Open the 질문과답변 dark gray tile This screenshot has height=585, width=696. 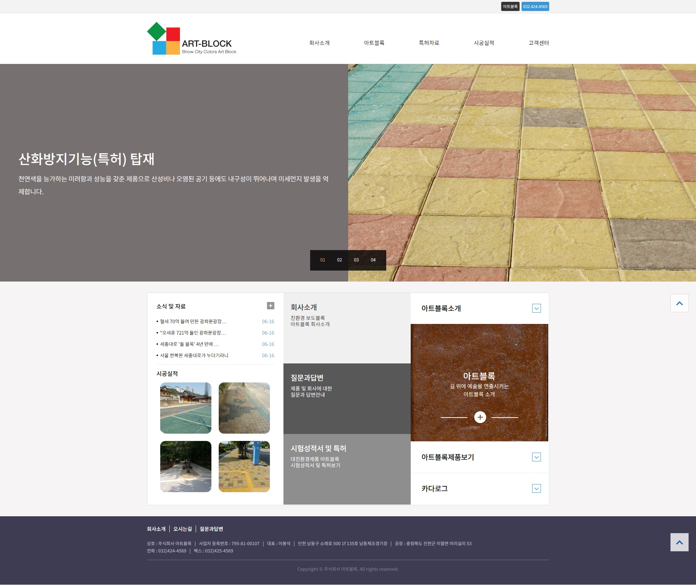[347, 399]
